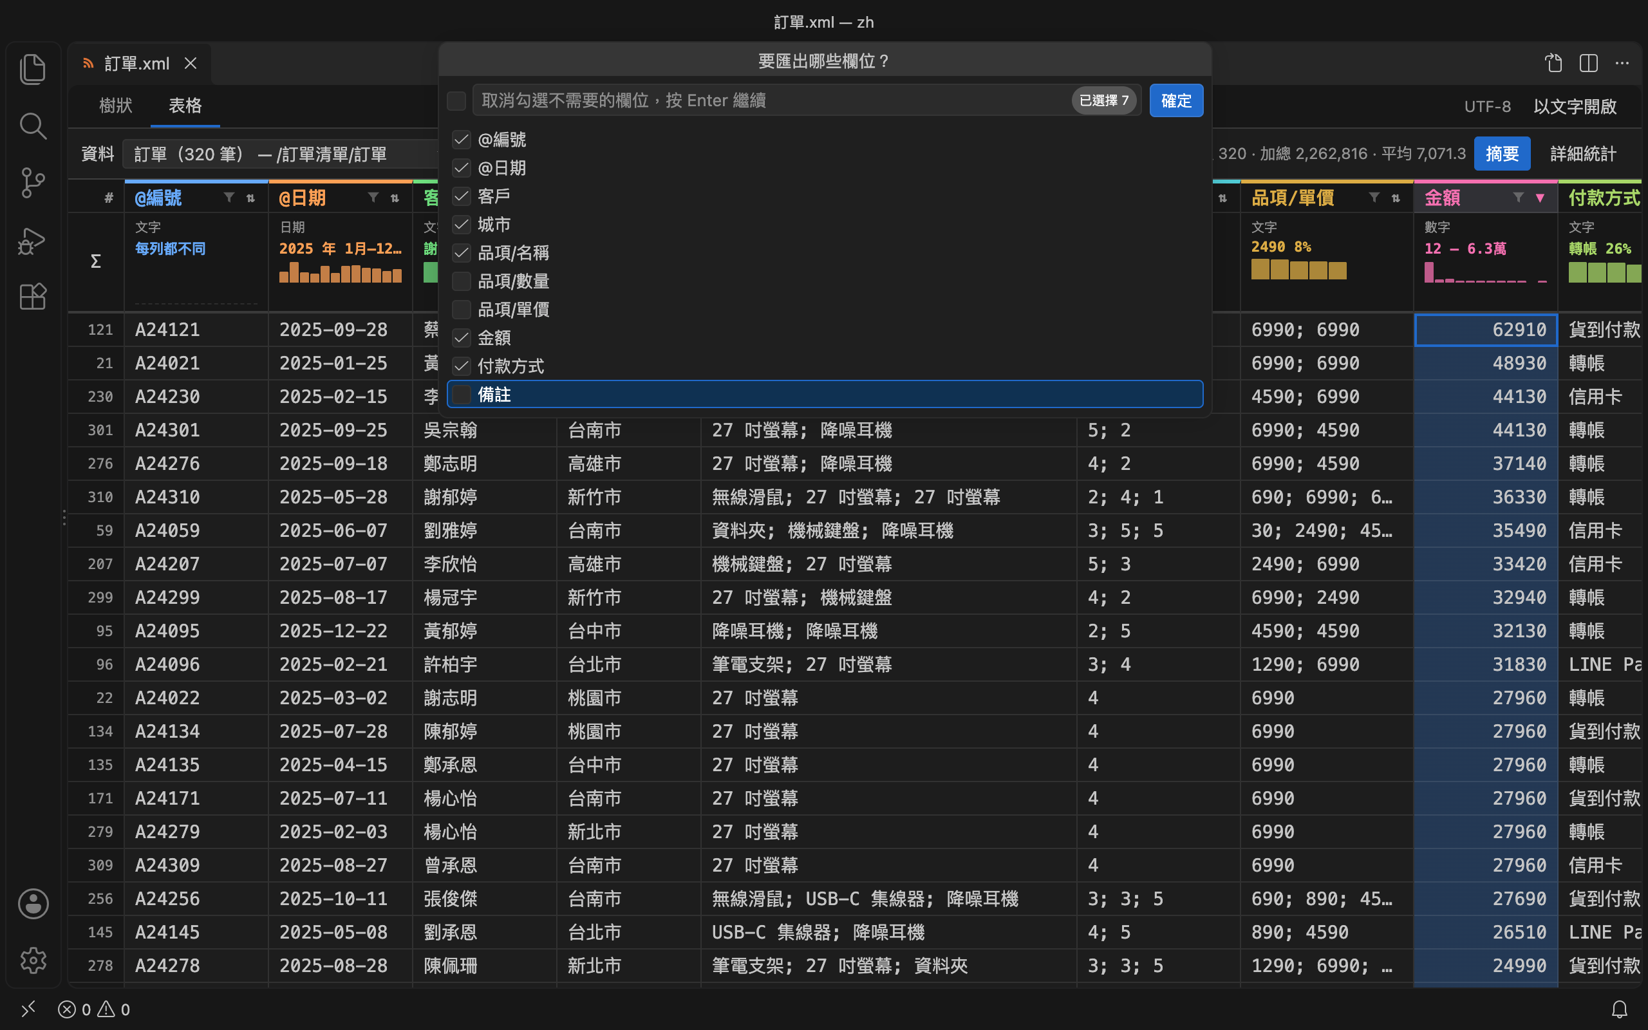Open the Accounts icon

coord(33,903)
